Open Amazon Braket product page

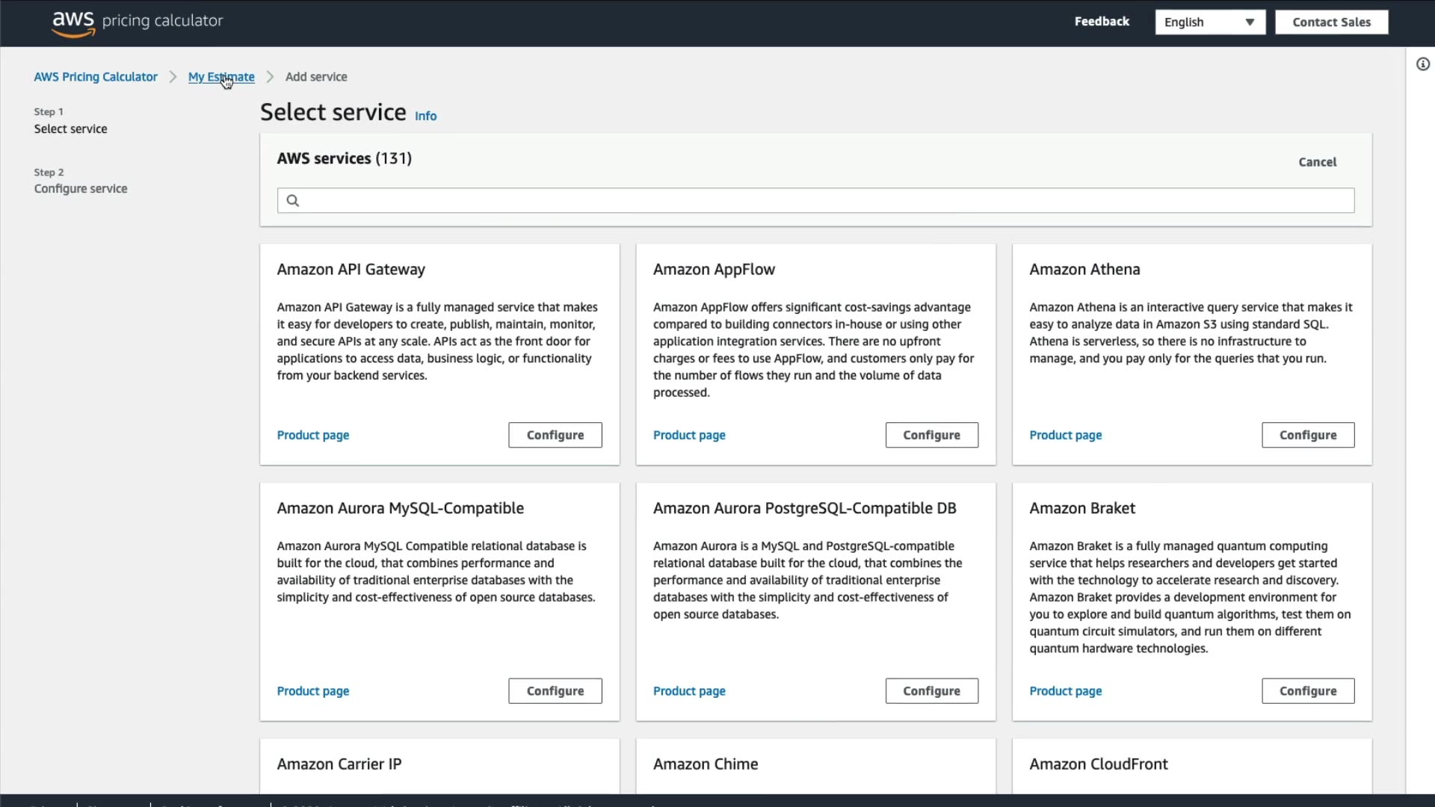coord(1065,691)
